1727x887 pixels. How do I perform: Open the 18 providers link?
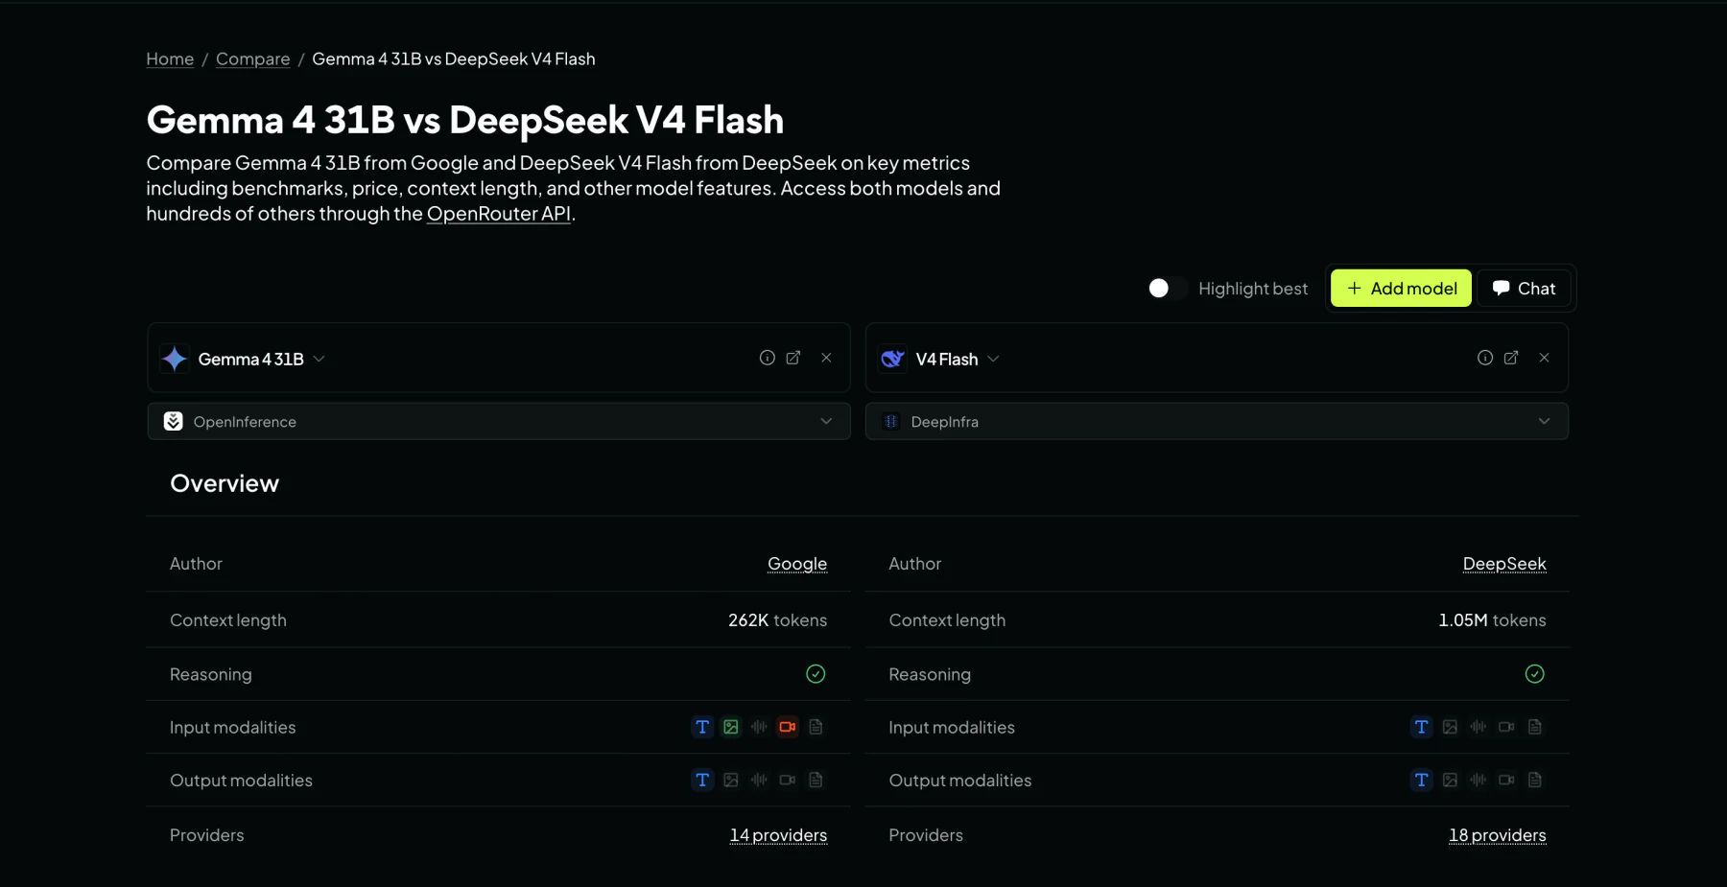(x=1498, y=835)
